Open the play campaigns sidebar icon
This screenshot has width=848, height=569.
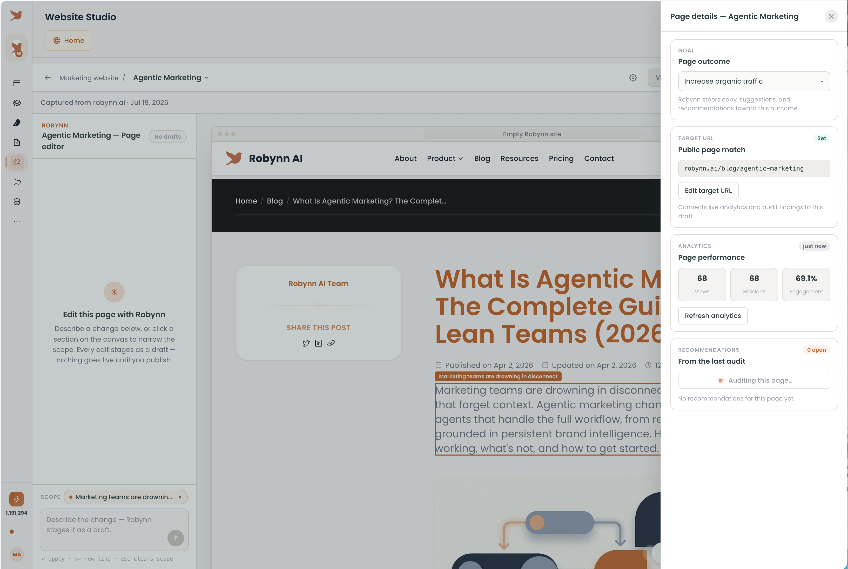pos(17,182)
